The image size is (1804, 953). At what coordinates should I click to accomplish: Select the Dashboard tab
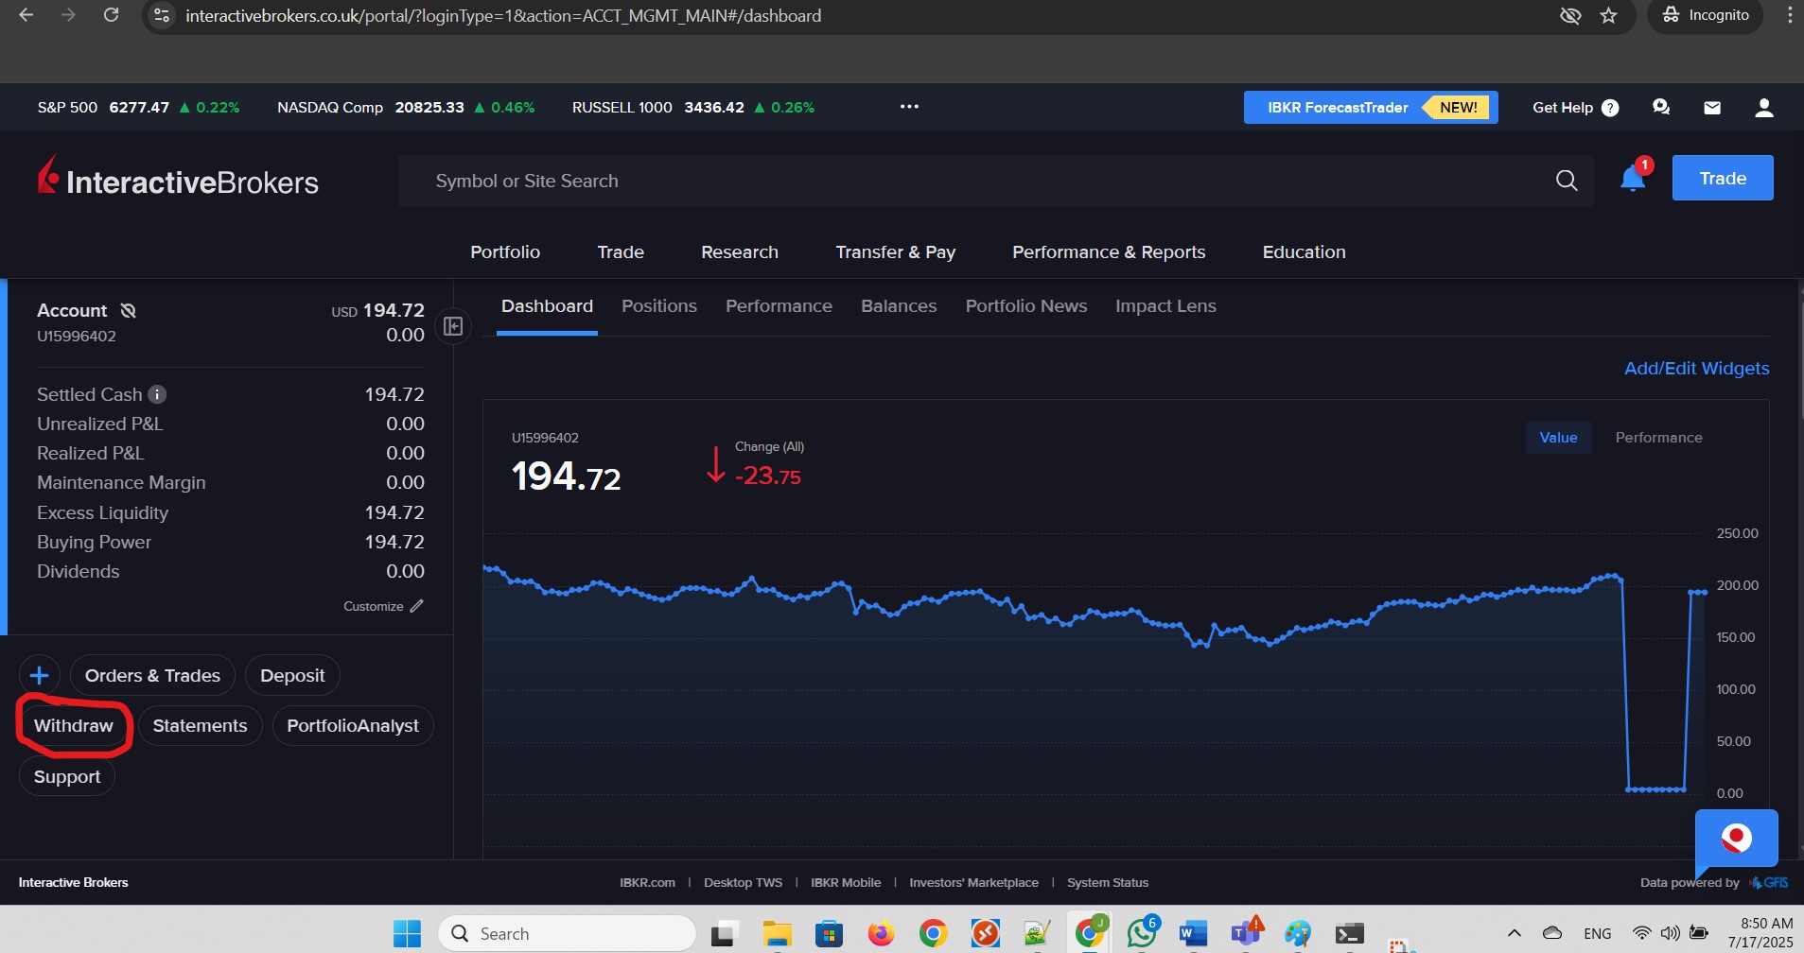pos(547,306)
